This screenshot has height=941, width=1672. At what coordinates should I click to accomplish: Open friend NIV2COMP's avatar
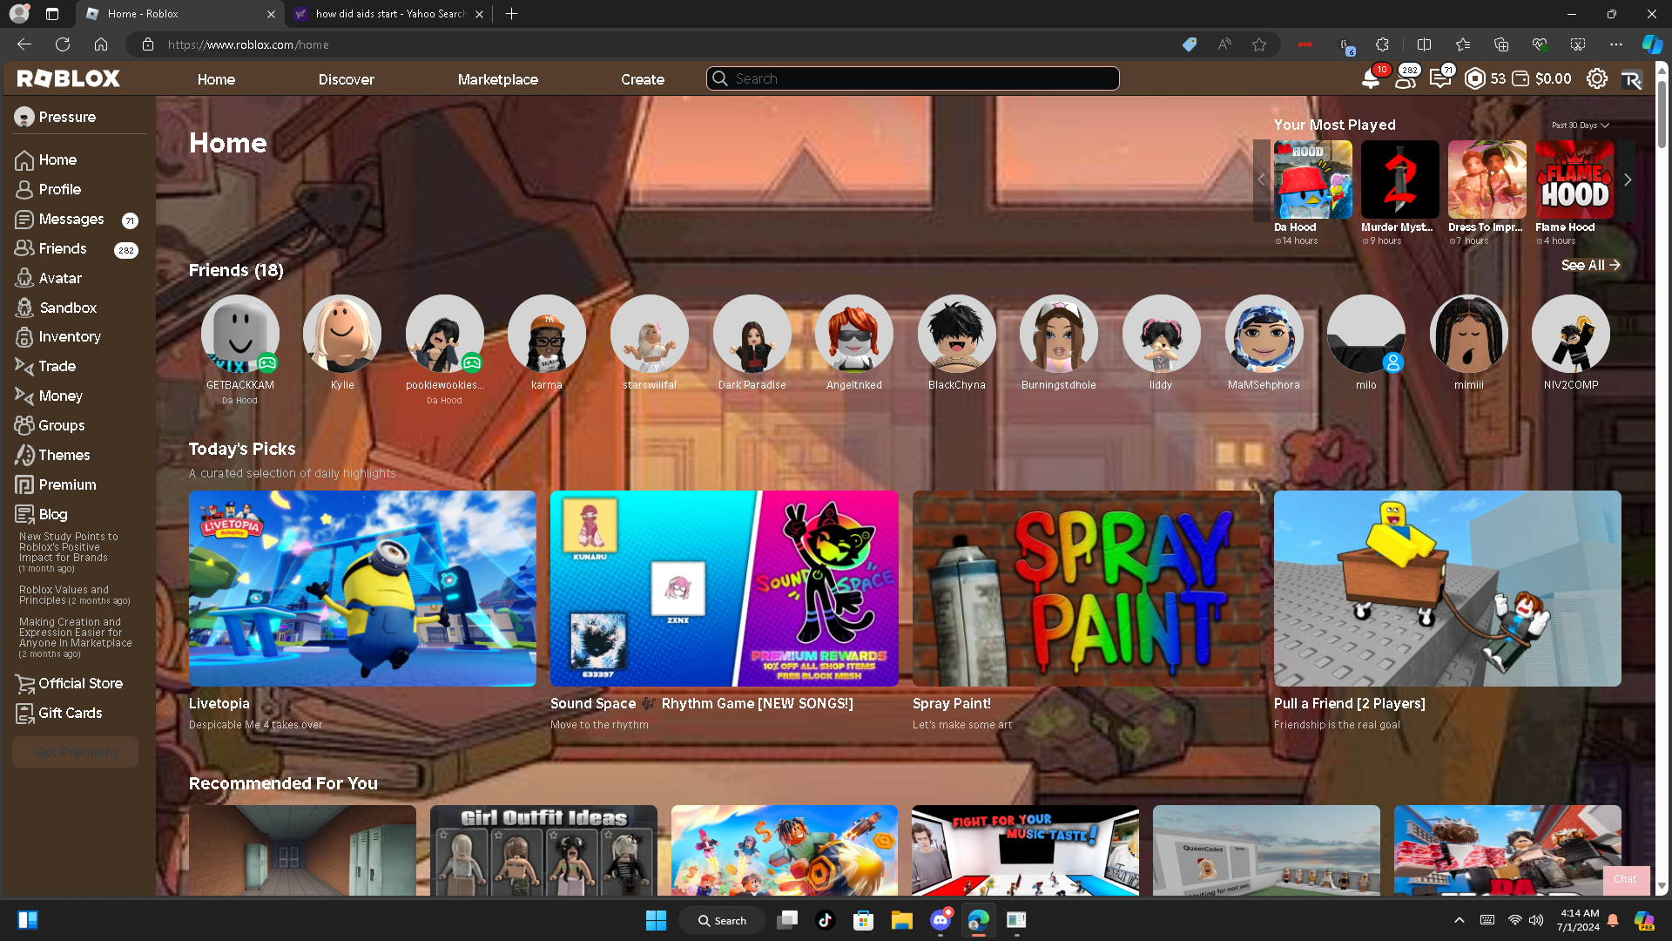[x=1571, y=335]
